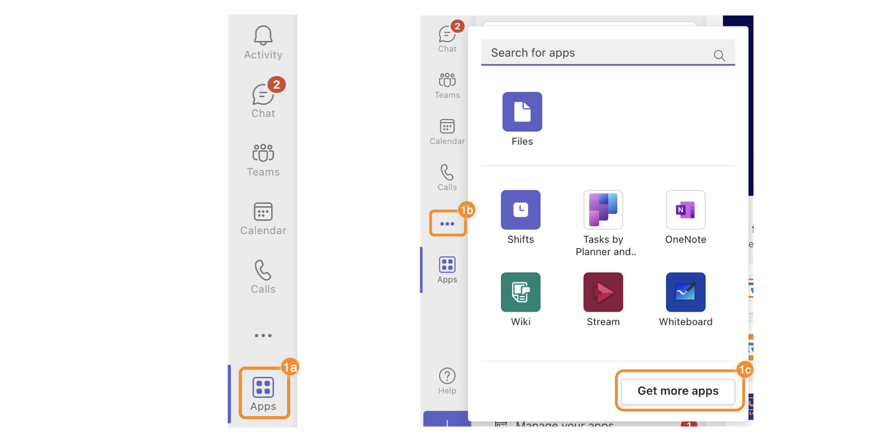Open Calls in the sidebar containing Activity

tap(263, 276)
